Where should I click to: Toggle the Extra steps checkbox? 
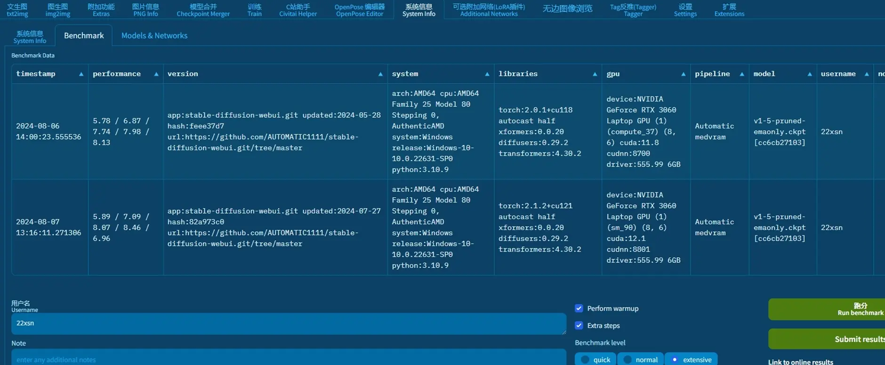pyautogui.click(x=579, y=325)
